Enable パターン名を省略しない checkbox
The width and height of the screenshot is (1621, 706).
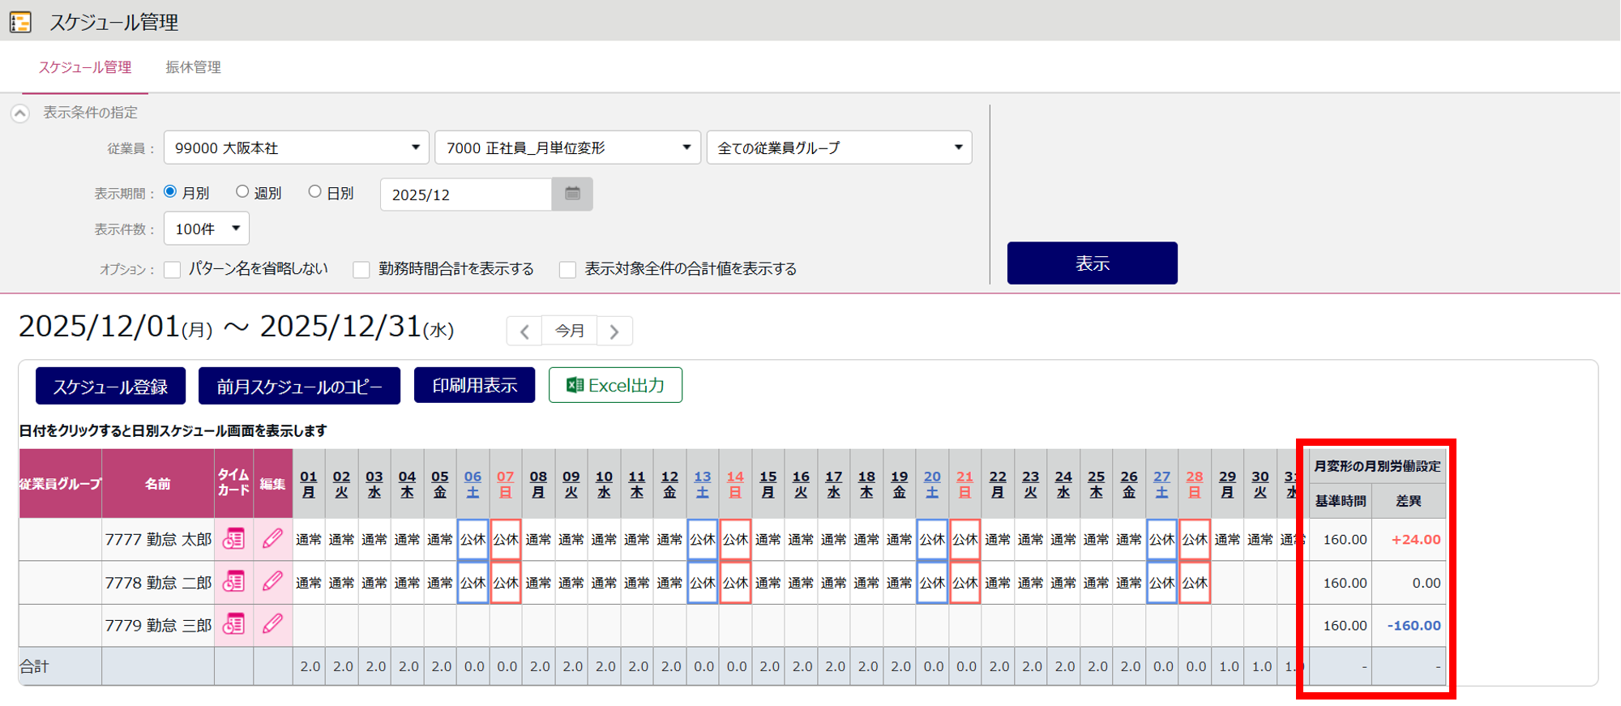point(173,269)
